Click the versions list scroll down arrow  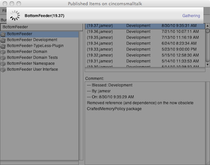pos(208,64)
